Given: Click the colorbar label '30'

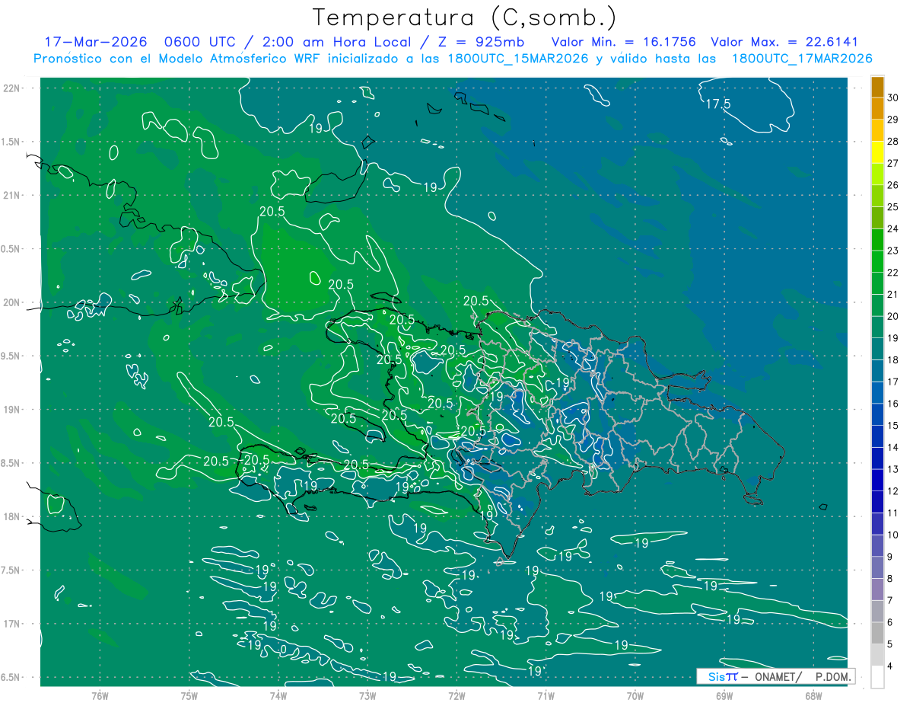Looking at the screenshot, I should coord(893,97).
